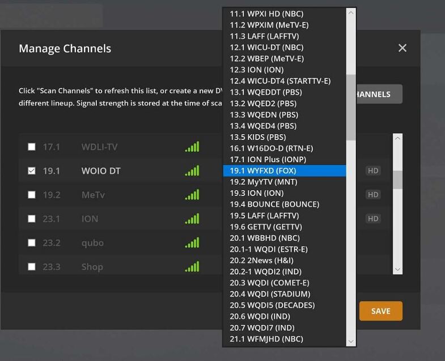This screenshot has height=361, width=445.
Task: Select highlighted 19.1 WYFXD (FOX)
Action: (285, 171)
